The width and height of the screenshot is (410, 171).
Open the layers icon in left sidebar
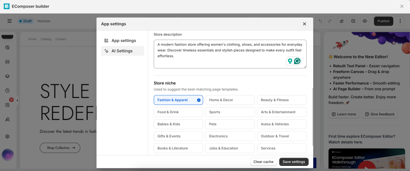point(7,76)
